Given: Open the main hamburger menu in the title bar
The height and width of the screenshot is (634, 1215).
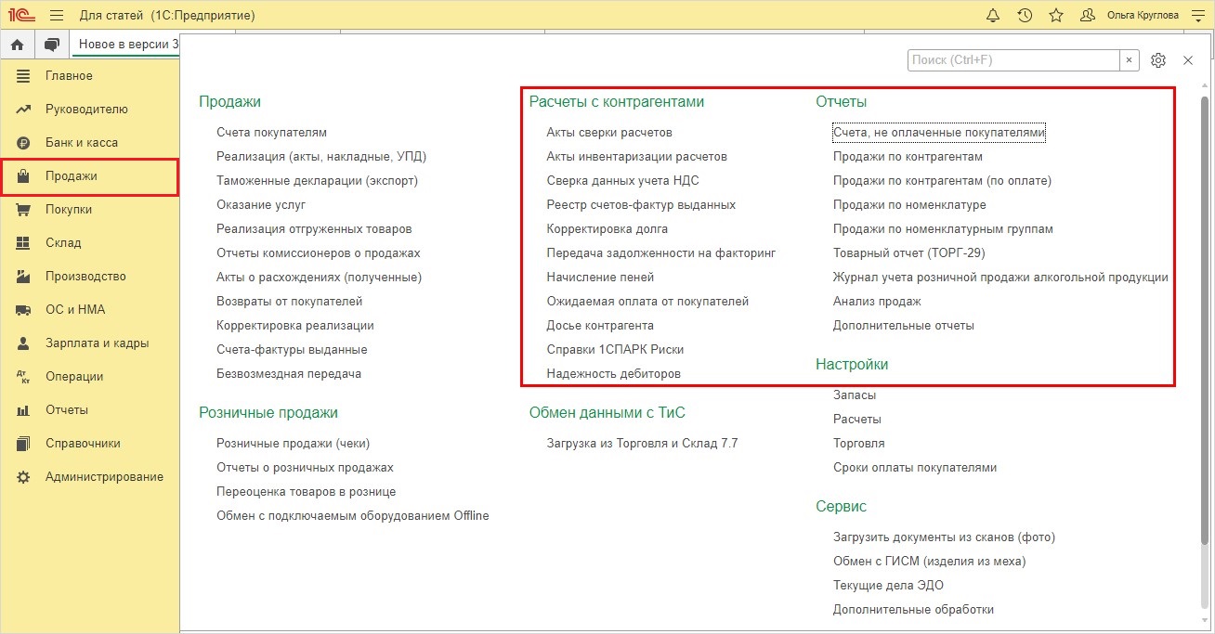Looking at the screenshot, I should click(x=57, y=16).
